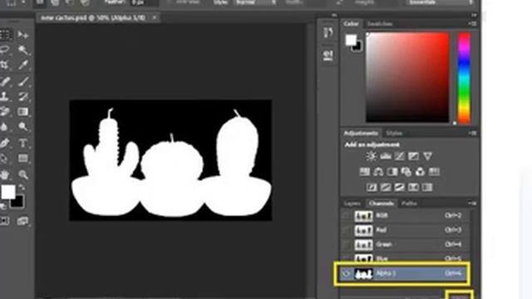532x299 pixels.
Task: Open the Style dropdown in options bar
Action: (256, 2)
